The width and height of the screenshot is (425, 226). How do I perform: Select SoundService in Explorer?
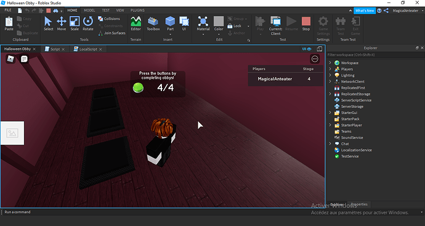(352, 138)
